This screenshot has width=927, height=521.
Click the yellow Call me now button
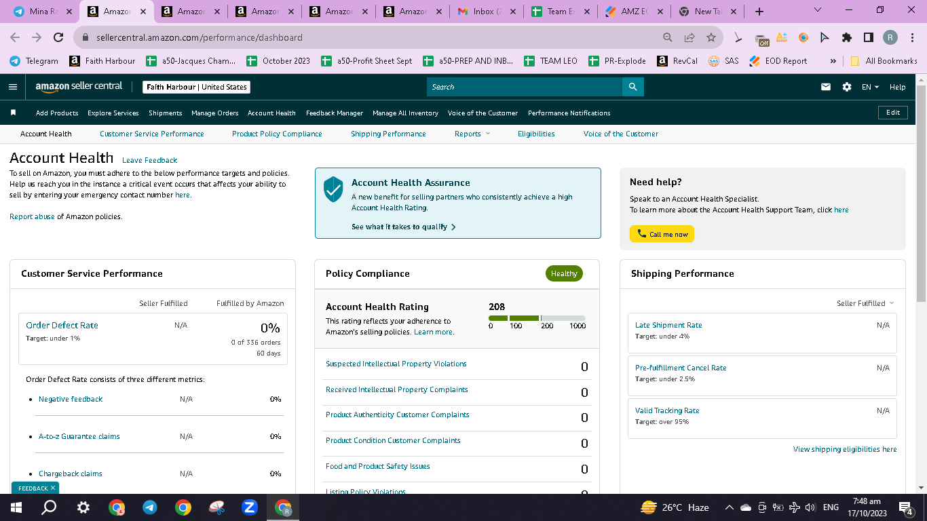(x=662, y=234)
